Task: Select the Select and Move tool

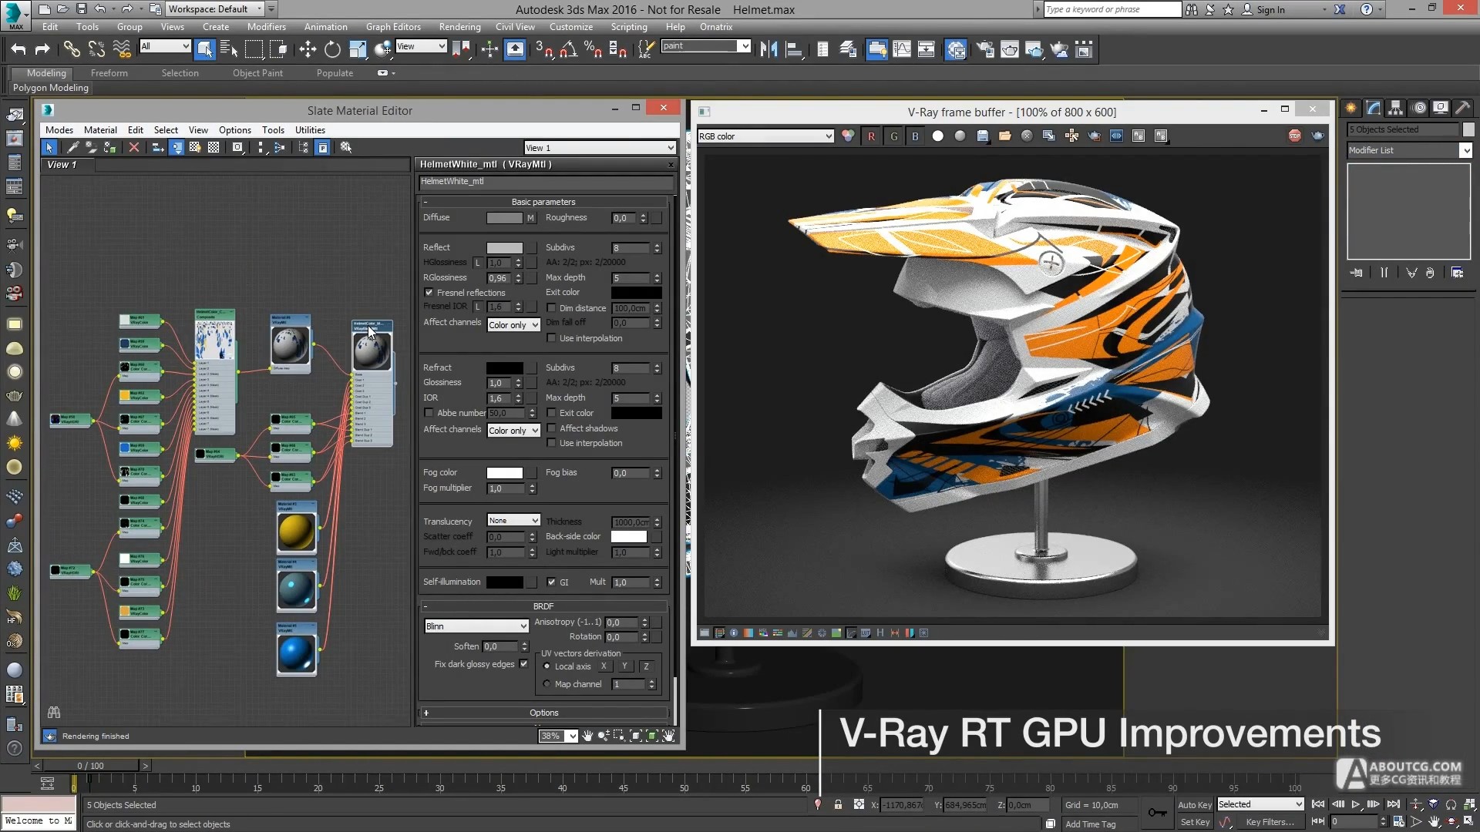Action: click(308, 49)
